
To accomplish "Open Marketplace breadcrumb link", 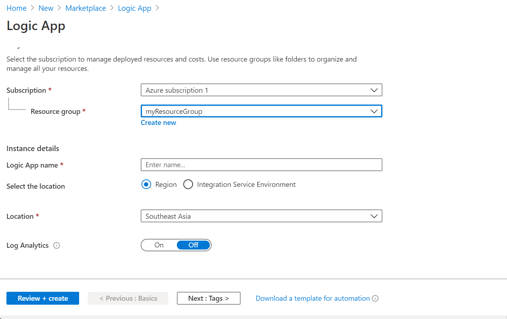I will click(x=86, y=8).
